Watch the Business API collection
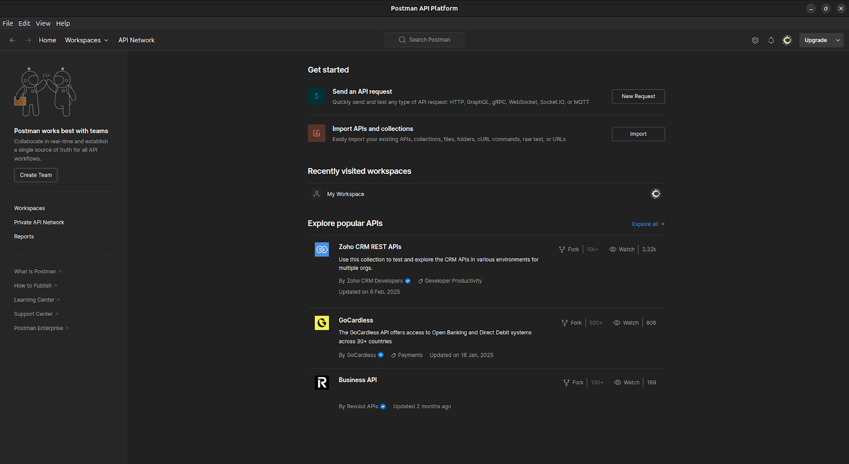The image size is (849, 464). point(627,382)
